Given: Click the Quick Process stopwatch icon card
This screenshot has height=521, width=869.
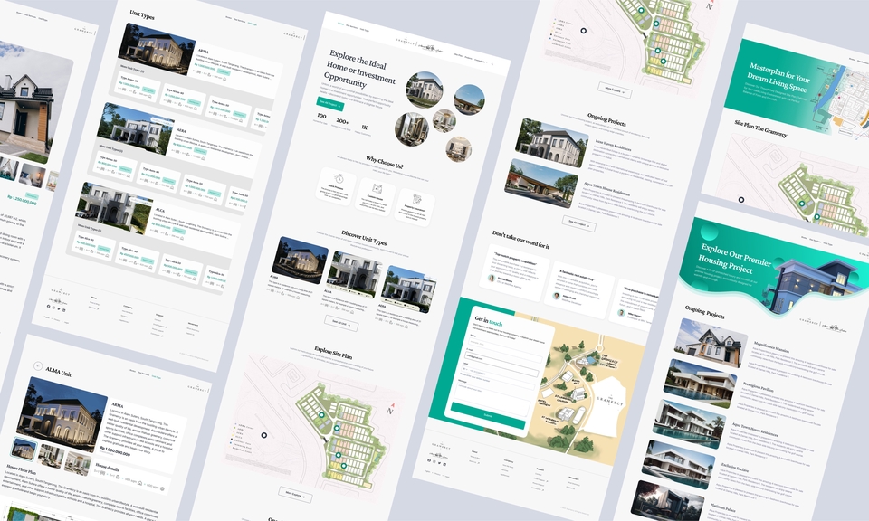Looking at the screenshot, I should click(337, 186).
